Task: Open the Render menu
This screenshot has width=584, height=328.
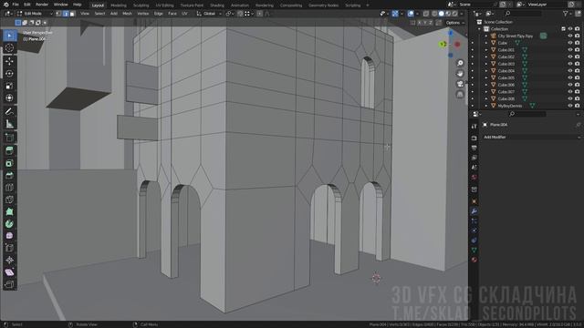Action: (42, 5)
